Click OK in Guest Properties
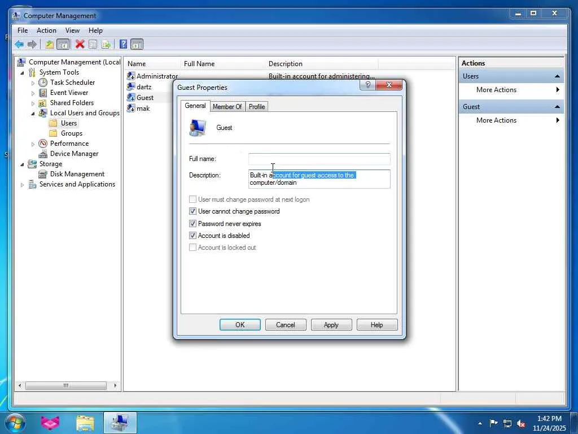The image size is (578, 434). click(x=240, y=325)
